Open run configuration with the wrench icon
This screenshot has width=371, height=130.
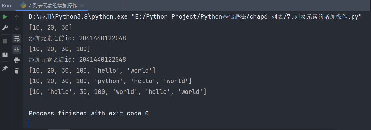click(5, 28)
